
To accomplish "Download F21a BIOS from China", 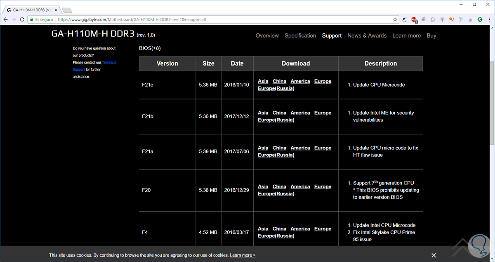I will (279, 148).
